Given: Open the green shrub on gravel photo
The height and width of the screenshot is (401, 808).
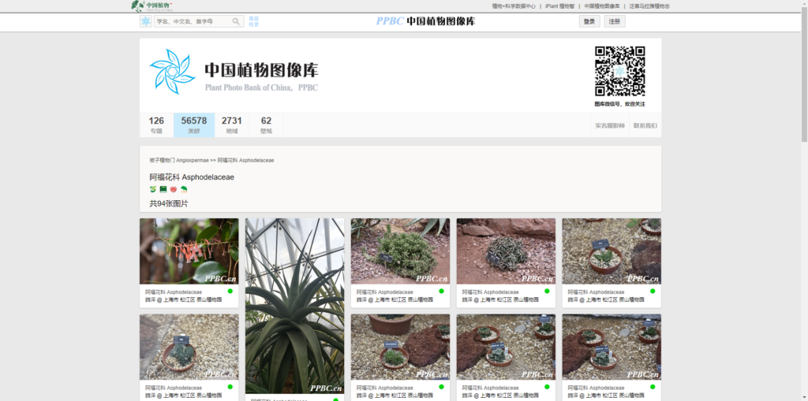Looking at the screenshot, I should click(x=400, y=251).
